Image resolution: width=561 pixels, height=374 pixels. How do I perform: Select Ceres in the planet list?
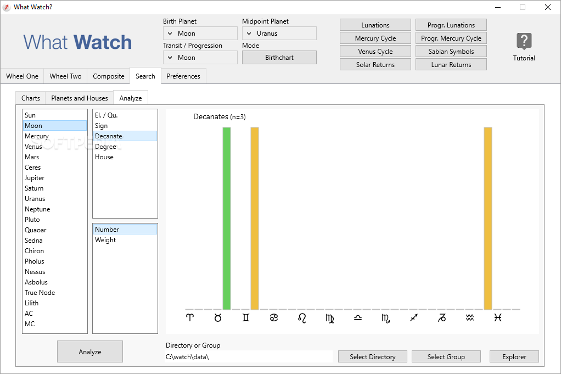tap(55, 167)
